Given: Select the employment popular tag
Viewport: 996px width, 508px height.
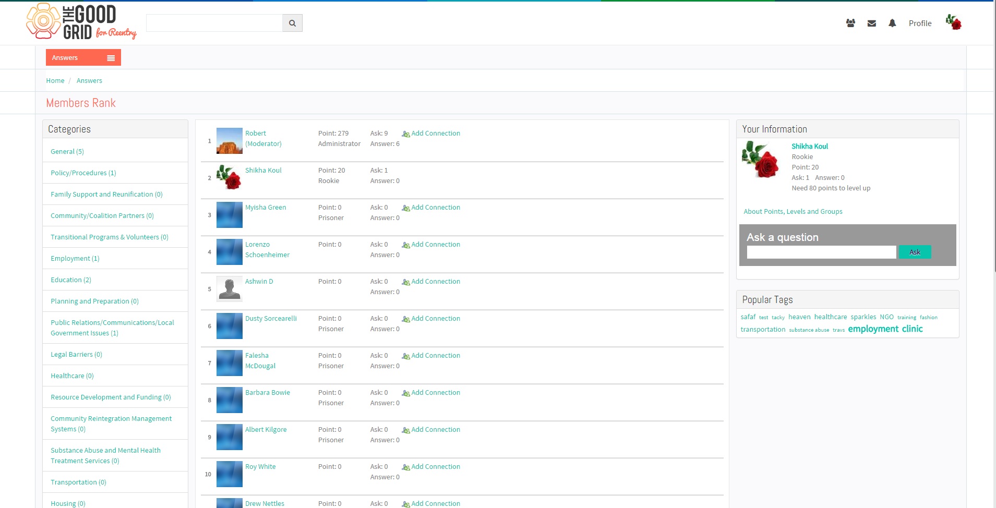Looking at the screenshot, I should [x=873, y=329].
